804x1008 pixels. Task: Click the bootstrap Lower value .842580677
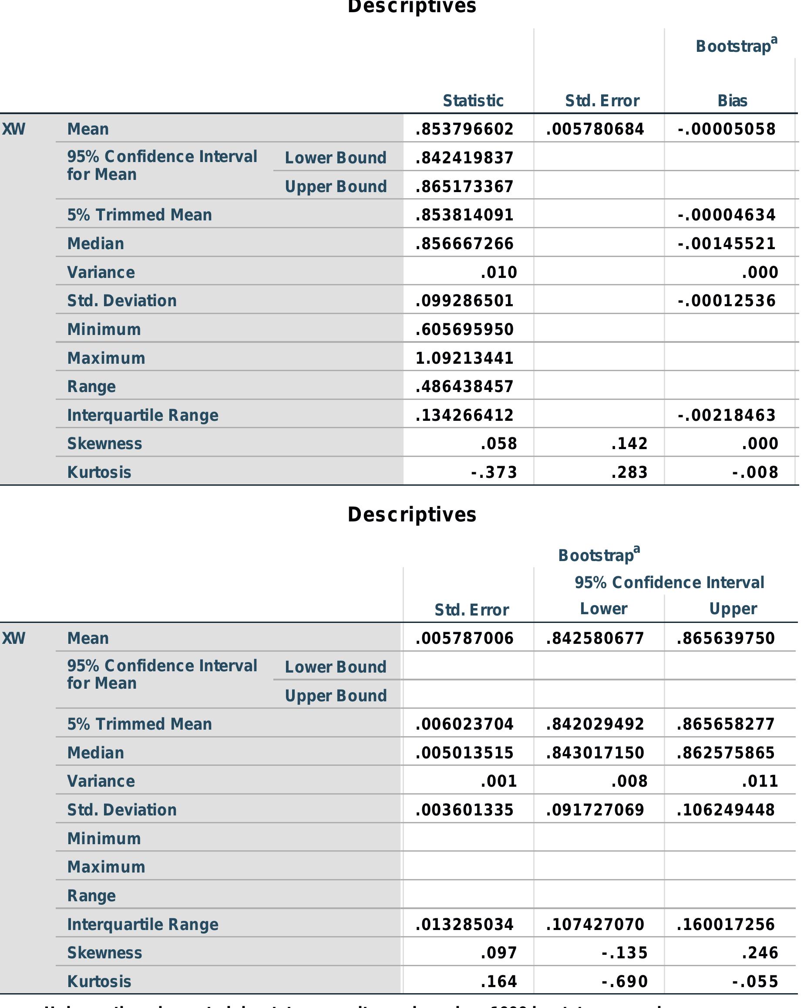pyautogui.click(x=595, y=638)
